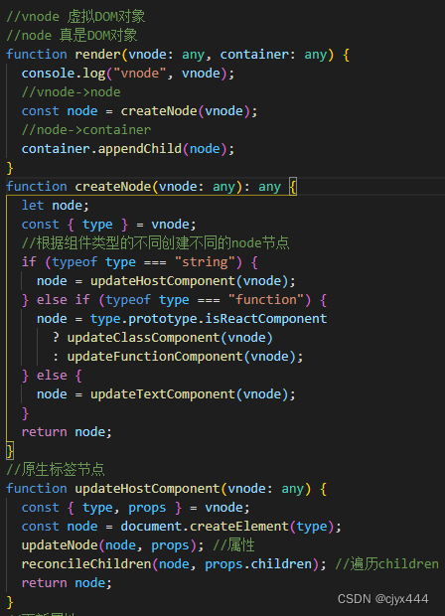445x616 pixels.
Task: Click the comment "//vnode 虚拟DOM对象"
Action: (75, 17)
